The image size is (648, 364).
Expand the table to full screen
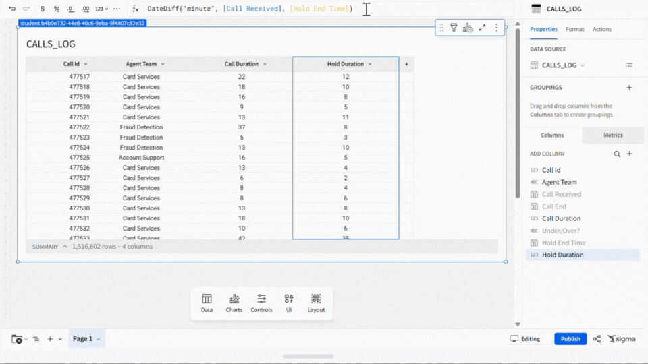pos(482,28)
